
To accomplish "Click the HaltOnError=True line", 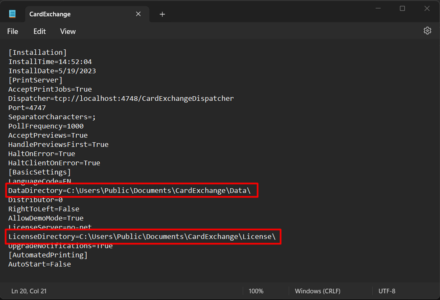I will (x=42, y=154).
